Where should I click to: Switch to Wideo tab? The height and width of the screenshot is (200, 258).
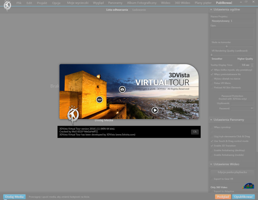[x=166, y=3]
